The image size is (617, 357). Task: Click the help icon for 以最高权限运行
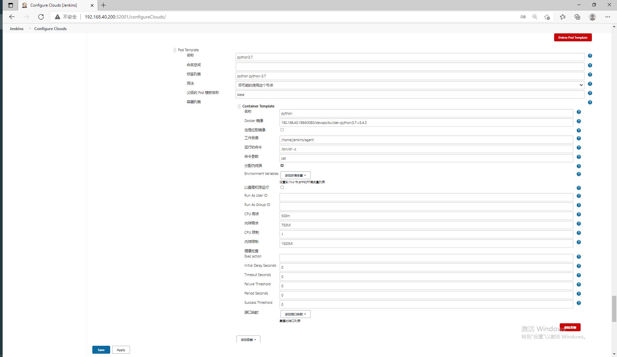click(579, 188)
